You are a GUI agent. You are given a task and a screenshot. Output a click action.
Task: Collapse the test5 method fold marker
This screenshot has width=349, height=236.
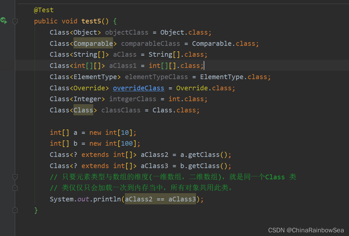coord(15,21)
